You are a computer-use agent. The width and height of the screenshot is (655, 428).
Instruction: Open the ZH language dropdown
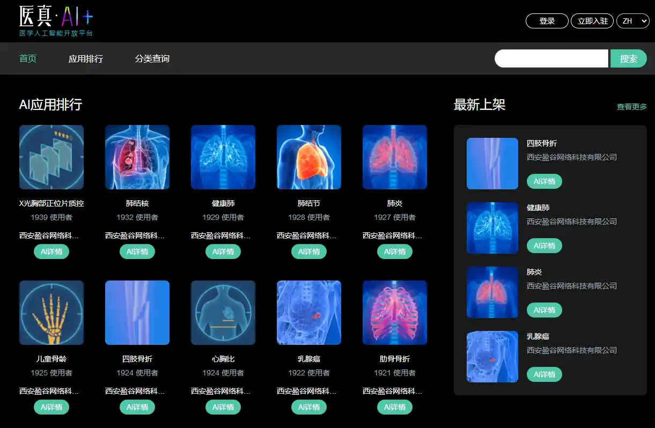(x=632, y=21)
